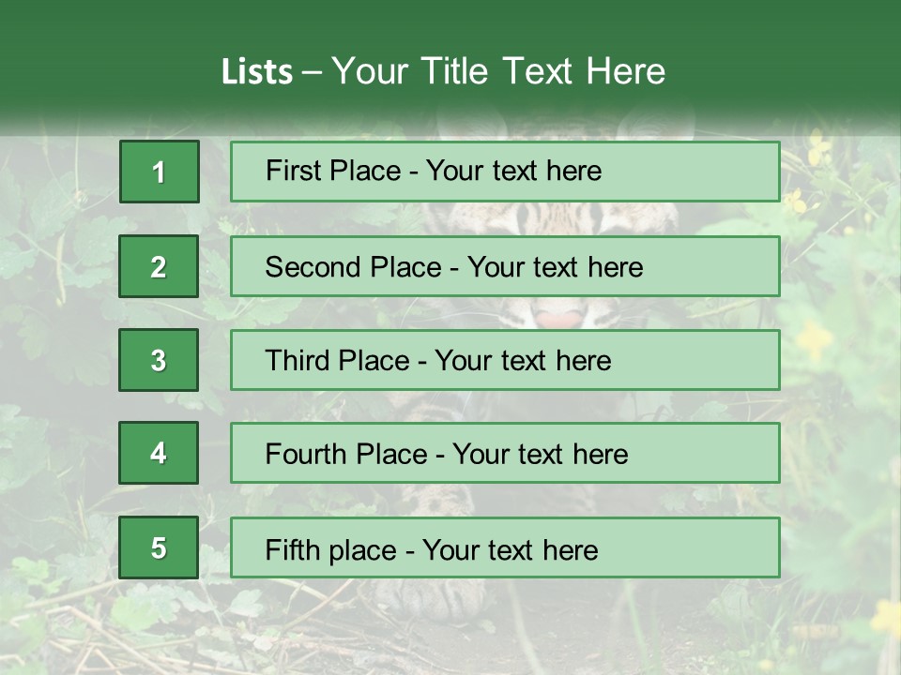Click the Fourth Place text box
The height and width of the screenshot is (675, 901).
coord(505,454)
